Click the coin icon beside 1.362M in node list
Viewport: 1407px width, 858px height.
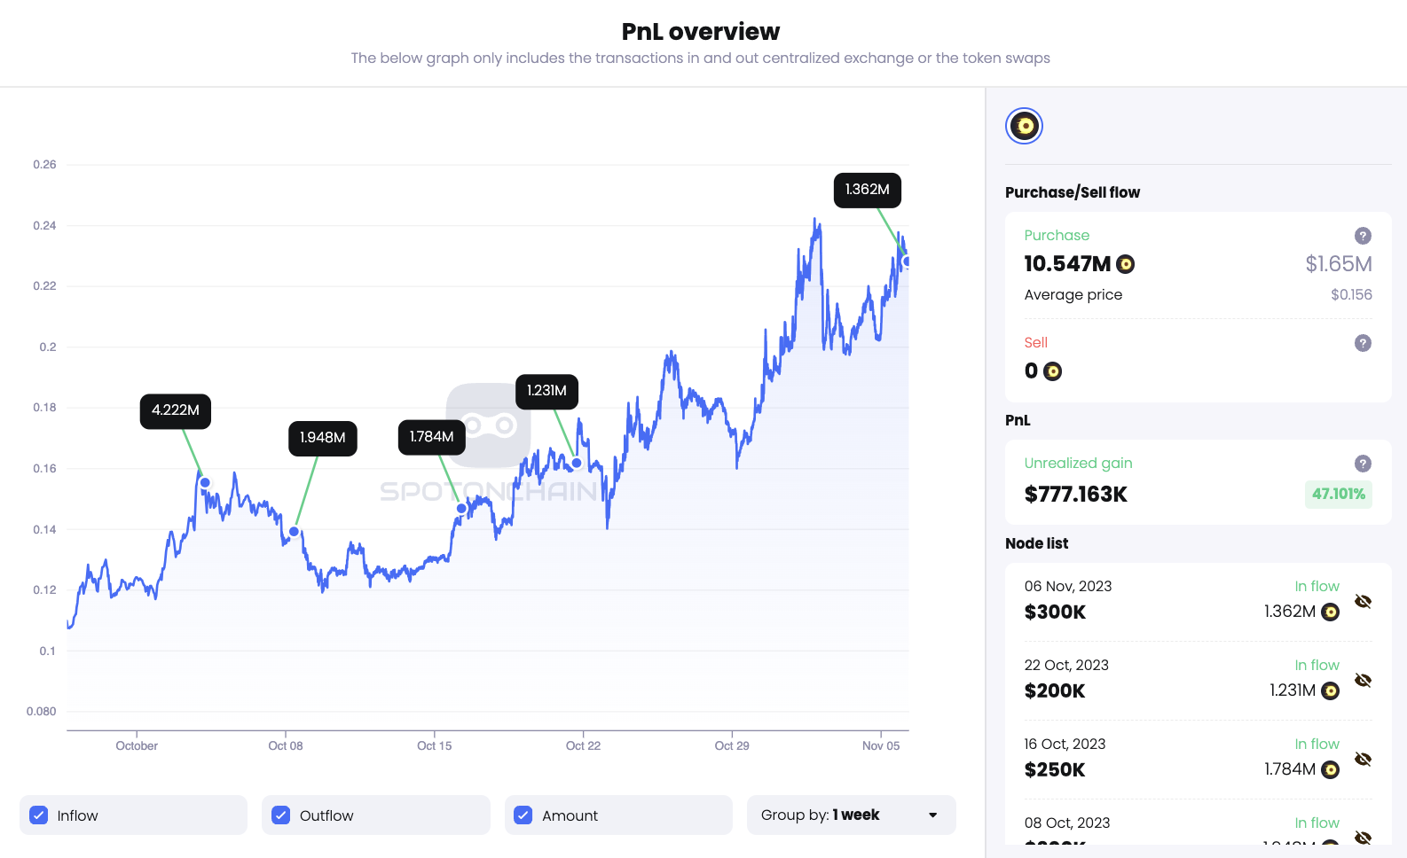1330,612
